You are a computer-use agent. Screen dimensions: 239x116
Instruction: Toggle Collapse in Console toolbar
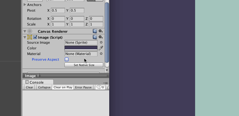click(x=44, y=87)
